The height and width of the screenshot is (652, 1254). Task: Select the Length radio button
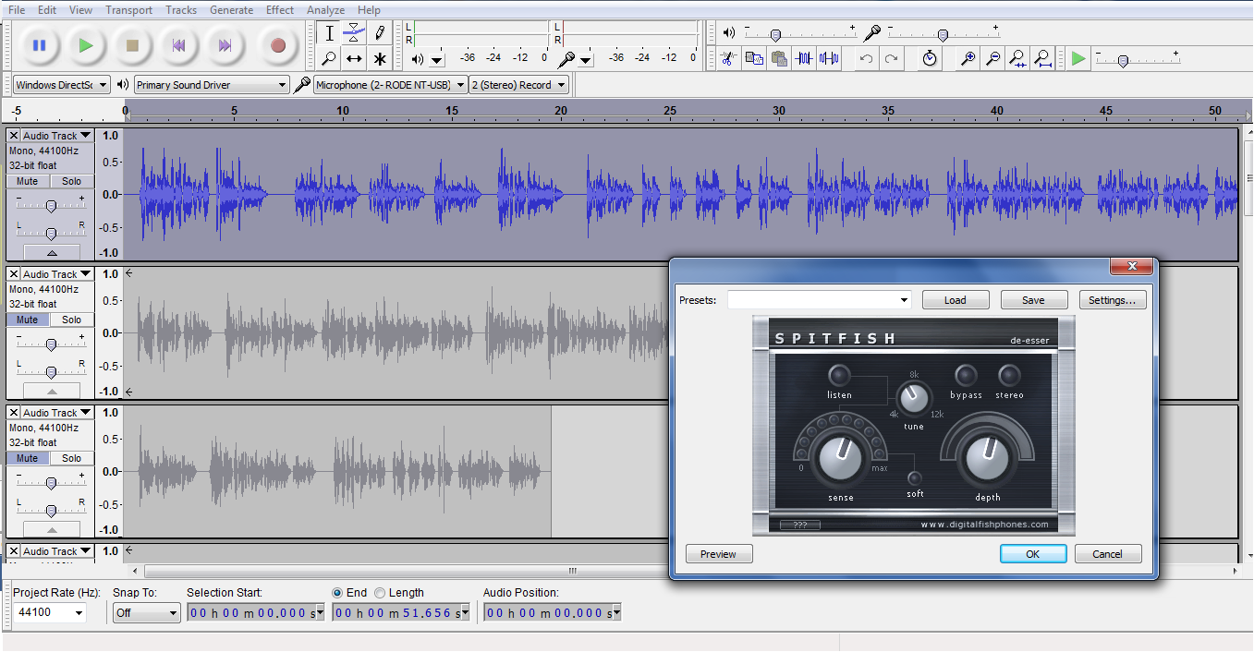tap(380, 593)
